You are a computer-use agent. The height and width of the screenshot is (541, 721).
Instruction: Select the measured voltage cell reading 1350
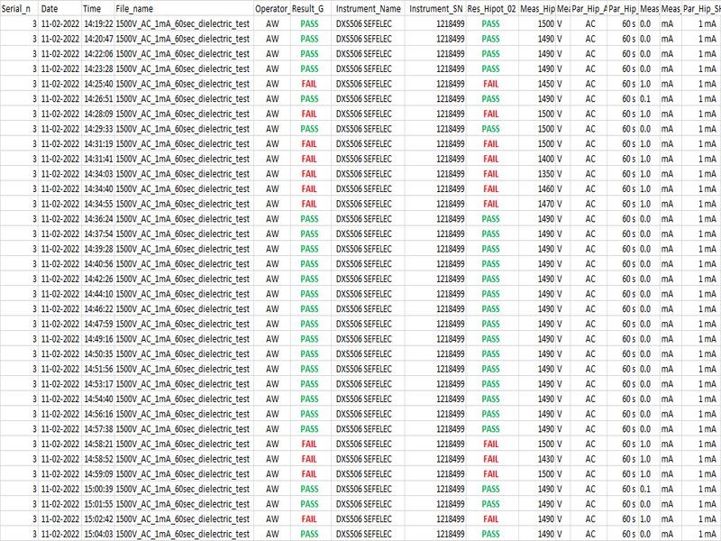coord(537,174)
